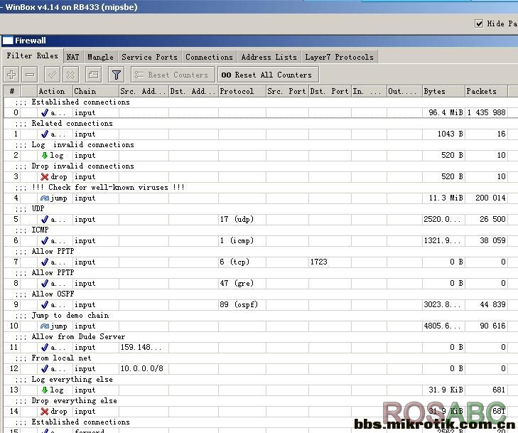Click the Reset Counters button
This screenshot has height=433, width=518.
(x=173, y=75)
